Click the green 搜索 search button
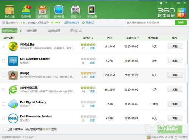The width and height of the screenshot is (189, 140). coord(181,23)
